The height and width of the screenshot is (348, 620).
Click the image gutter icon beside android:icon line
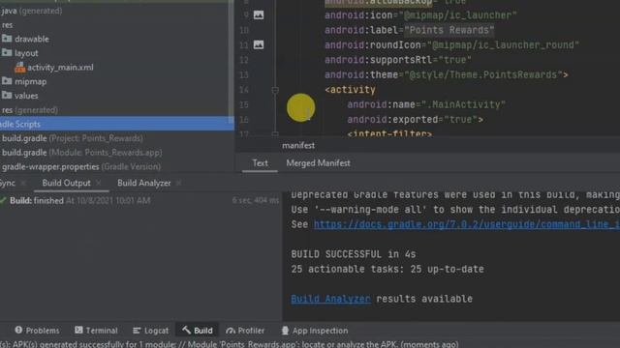[x=259, y=15]
